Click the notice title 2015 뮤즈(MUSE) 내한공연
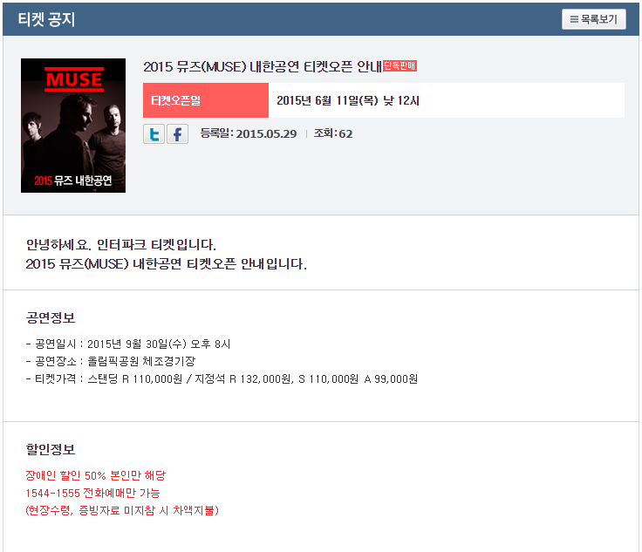This screenshot has height=552, width=642. 263,66
